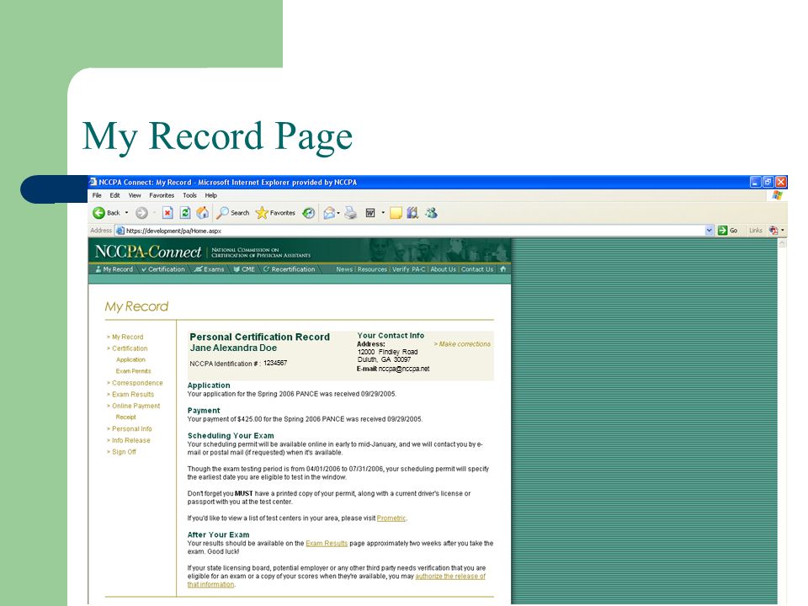Click the NCCPA home icon in nav bar

[503, 269]
